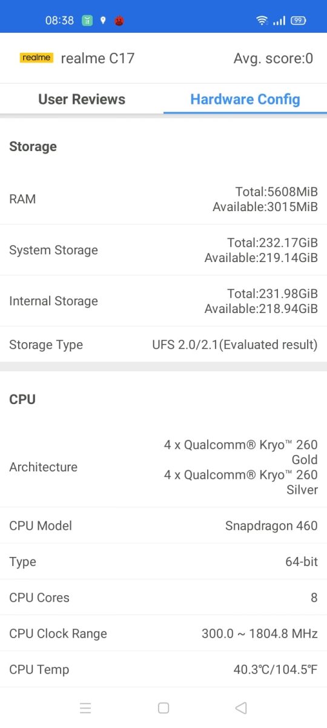The width and height of the screenshot is (327, 728).
Task: Tap the CPU Model Snapdragon 460 row
Action: [163, 525]
